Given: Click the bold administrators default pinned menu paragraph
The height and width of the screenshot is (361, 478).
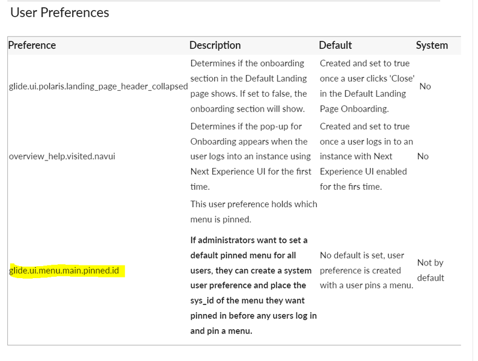Looking at the screenshot, I should [254, 285].
